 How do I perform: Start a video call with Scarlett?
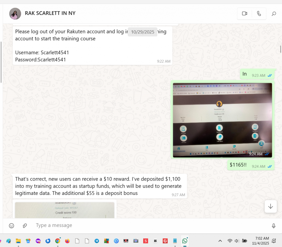(245, 14)
